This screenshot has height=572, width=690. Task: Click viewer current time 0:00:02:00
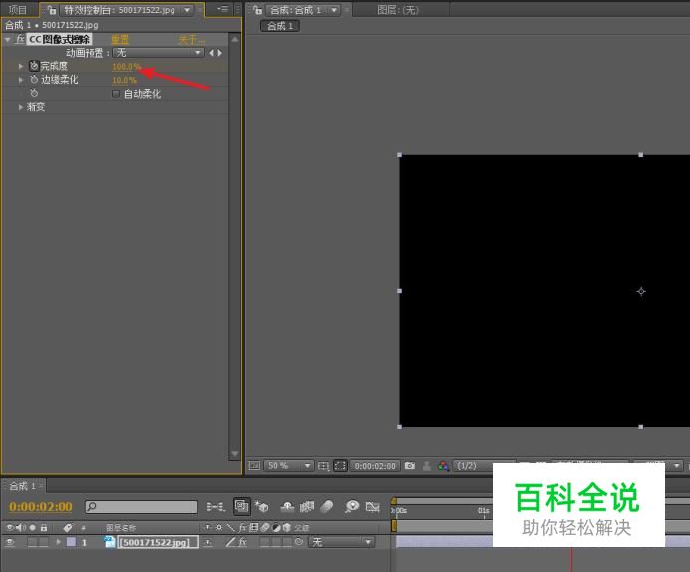[x=375, y=466]
